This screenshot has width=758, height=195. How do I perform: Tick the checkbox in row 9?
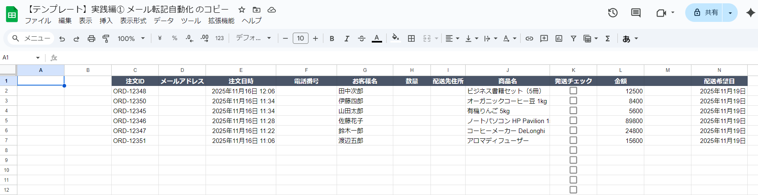pyautogui.click(x=573, y=160)
